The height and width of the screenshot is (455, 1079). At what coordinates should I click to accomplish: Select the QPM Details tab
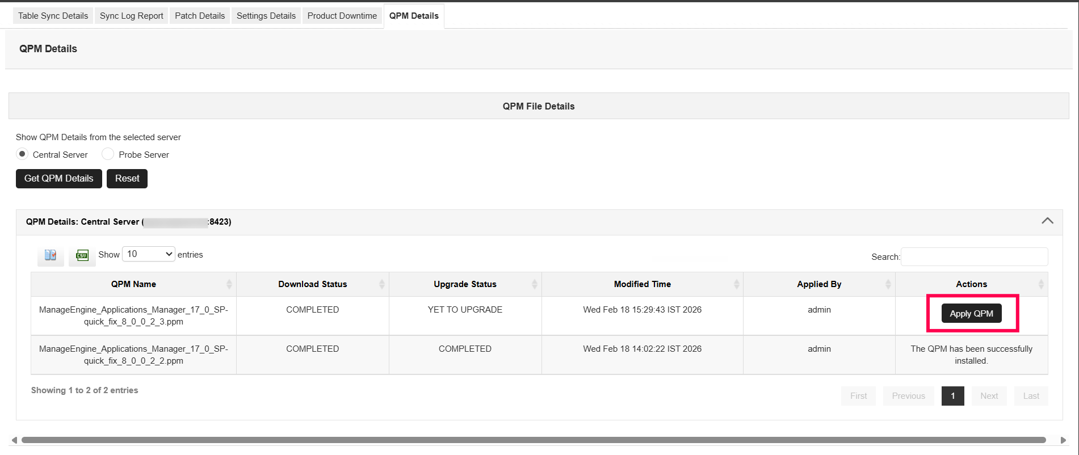point(414,16)
